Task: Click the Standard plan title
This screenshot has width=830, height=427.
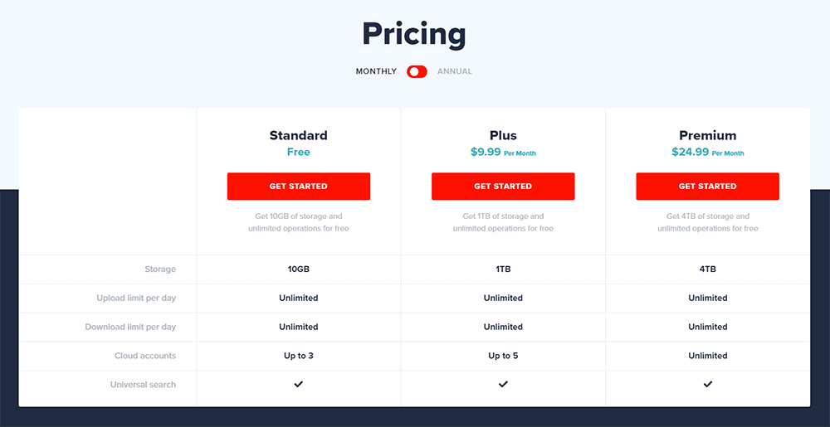Action: point(299,135)
